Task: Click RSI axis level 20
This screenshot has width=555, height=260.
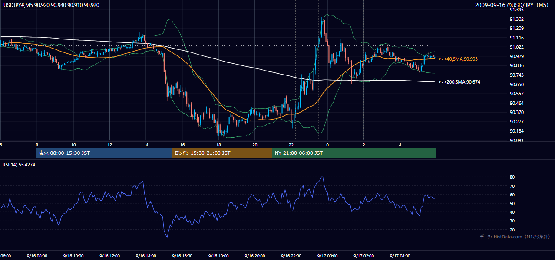Action: (x=512, y=230)
